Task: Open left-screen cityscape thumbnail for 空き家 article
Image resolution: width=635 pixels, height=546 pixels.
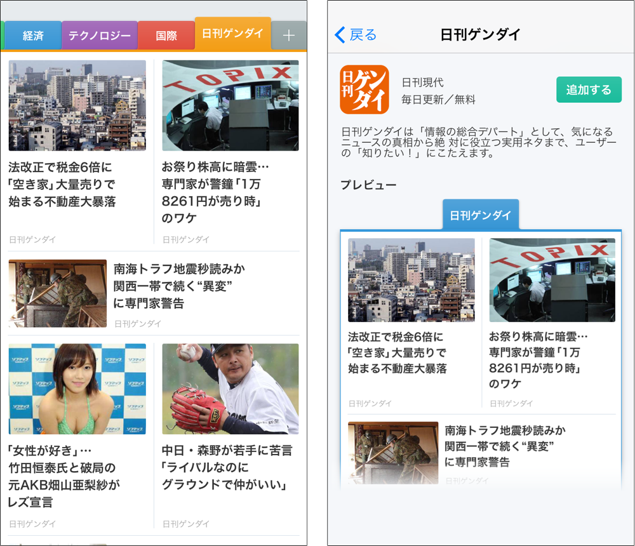Action: pyautogui.click(x=77, y=105)
